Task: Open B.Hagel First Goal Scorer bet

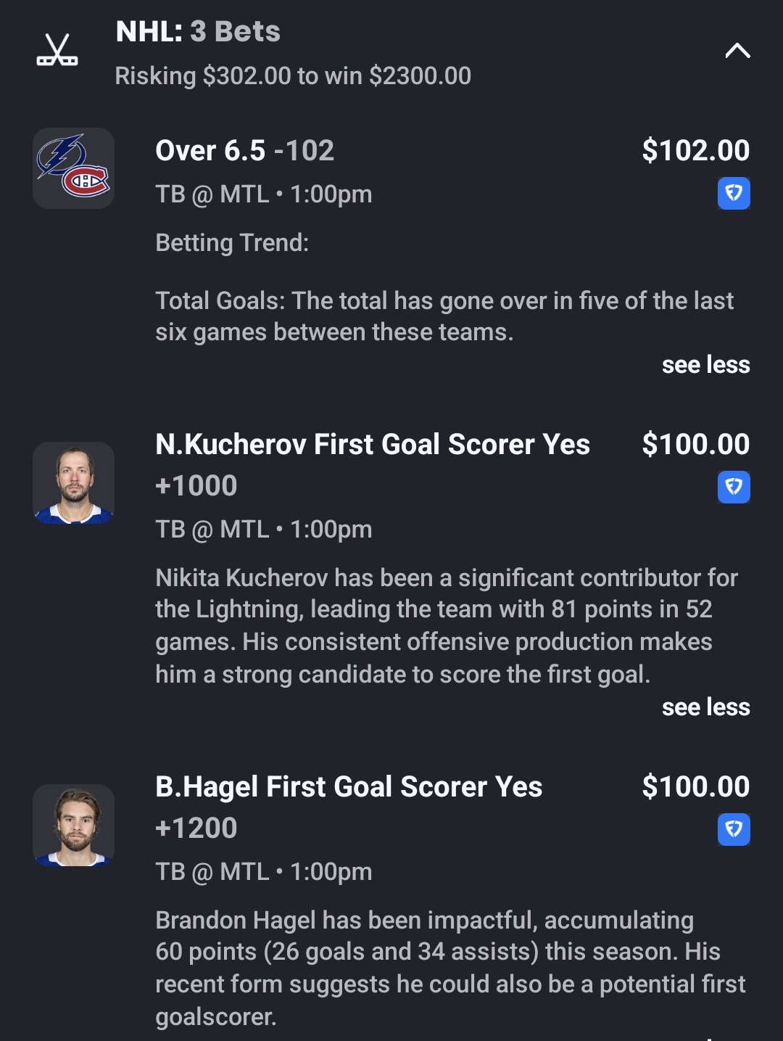Action: click(349, 787)
